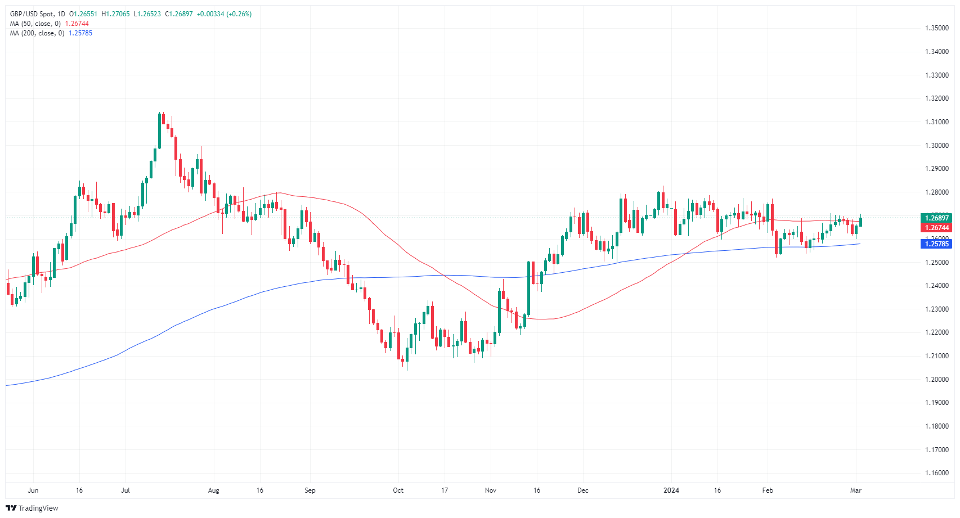Click the 1D interval label
Image resolution: width=960 pixels, height=518 pixels.
61,14
